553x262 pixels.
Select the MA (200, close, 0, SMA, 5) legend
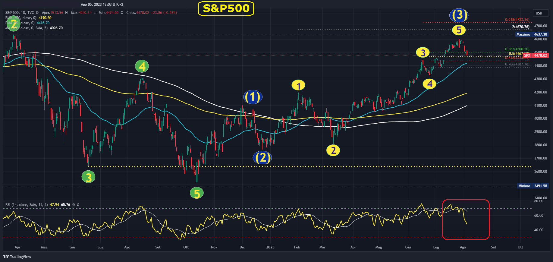[x=26, y=28]
